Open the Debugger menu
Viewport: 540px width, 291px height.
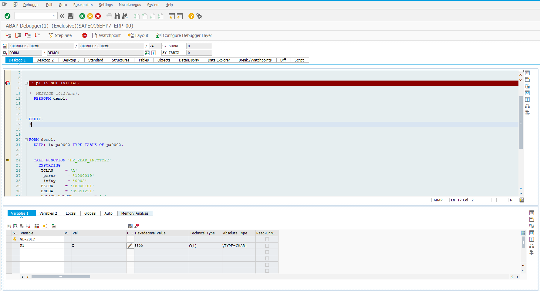[32, 5]
